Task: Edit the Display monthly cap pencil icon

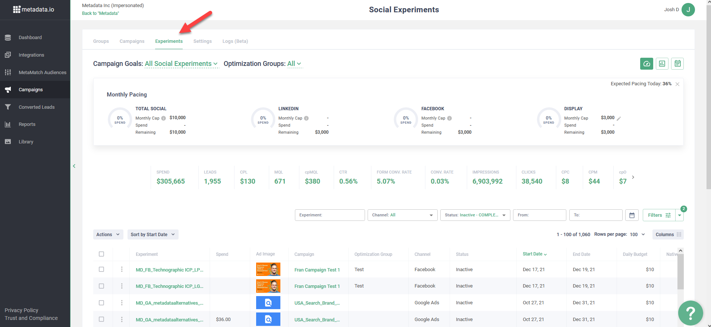Action: click(619, 118)
